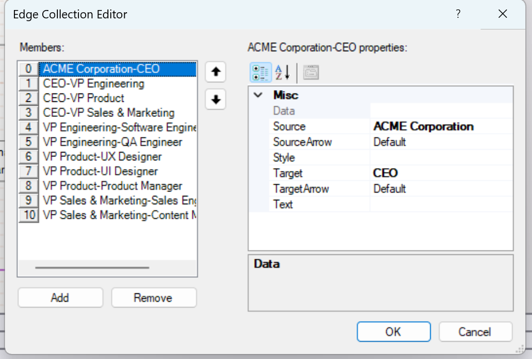
Task: Move selected member up with up arrow
Action: [215, 72]
